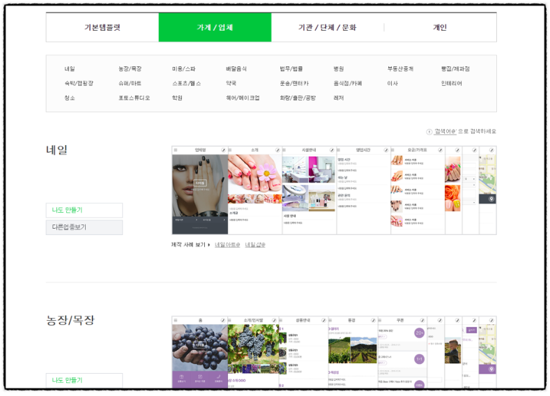Click the info icon beside the 검색어 hint
This screenshot has width=550, height=396.
429,131
